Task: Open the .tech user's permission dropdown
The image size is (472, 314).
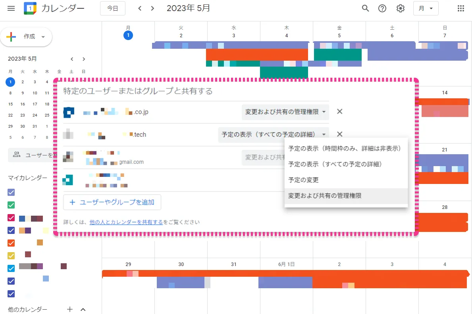Action: click(x=274, y=134)
